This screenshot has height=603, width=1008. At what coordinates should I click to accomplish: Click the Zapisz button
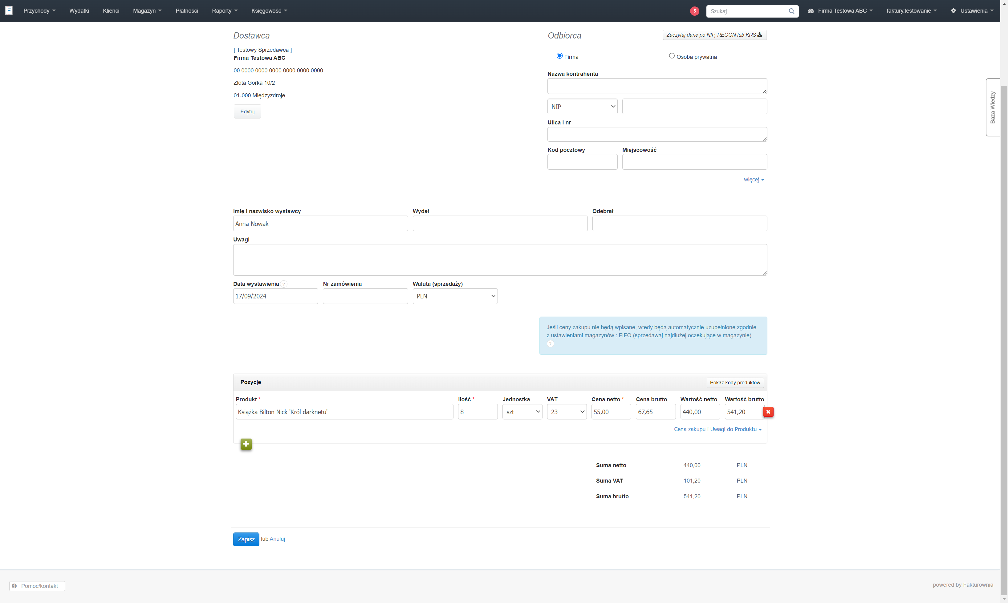[246, 539]
